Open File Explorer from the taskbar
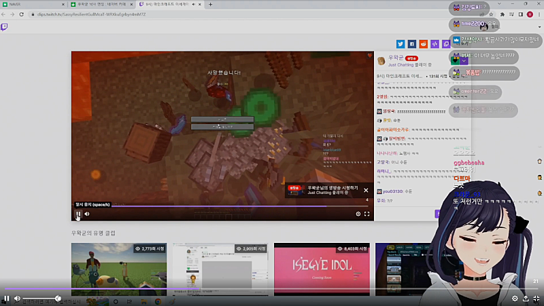The image size is (544, 306). click(x=143, y=301)
